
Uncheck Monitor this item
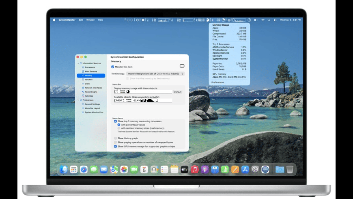[112, 67]
